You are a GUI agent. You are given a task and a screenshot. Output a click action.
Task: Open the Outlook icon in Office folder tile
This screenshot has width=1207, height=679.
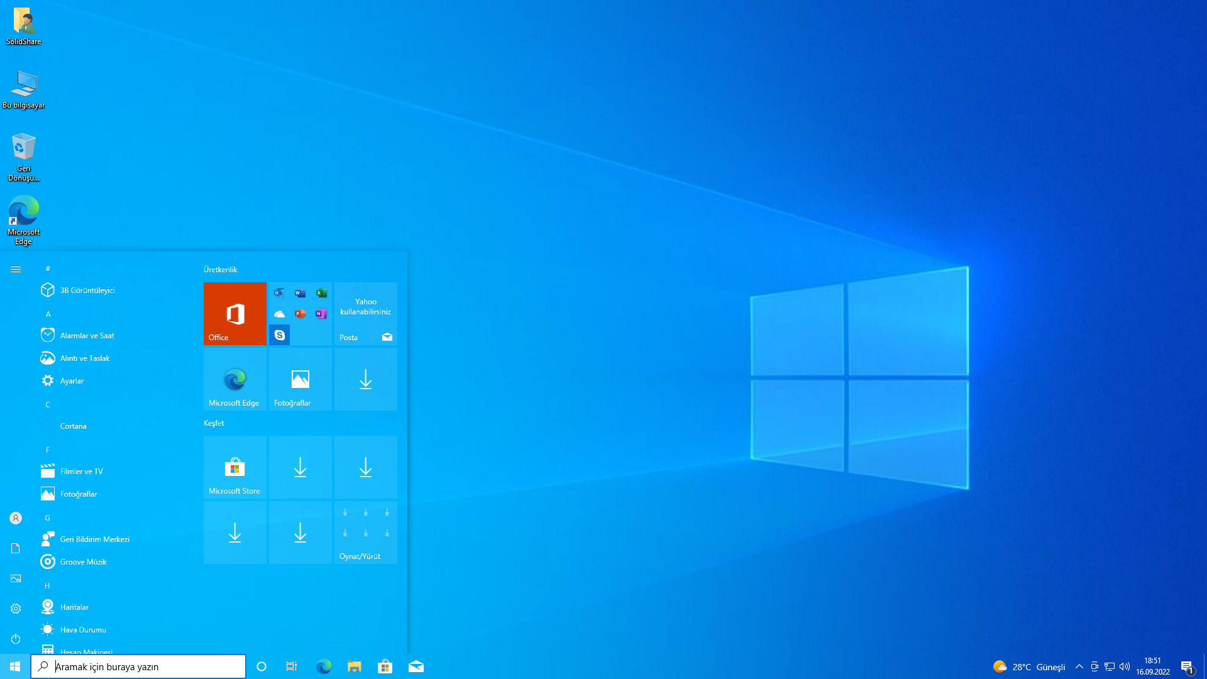pos(279,293)
